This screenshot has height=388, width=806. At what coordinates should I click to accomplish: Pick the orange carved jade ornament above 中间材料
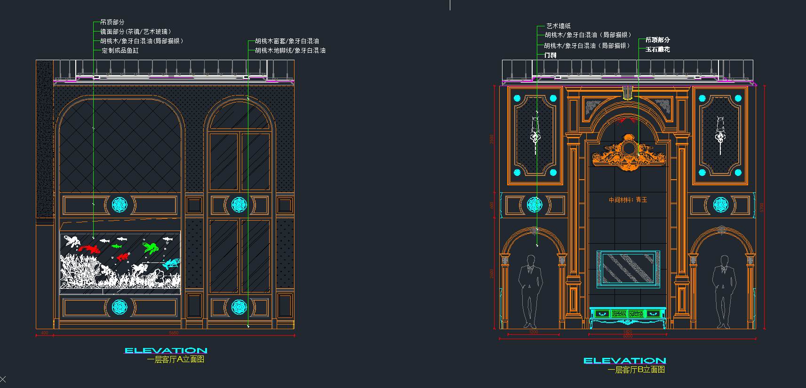[629, 151]
